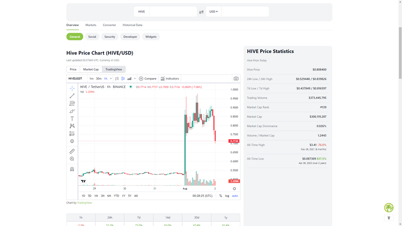This screenshot has height=226, width=402.
Task: Select the trend line drawing tool
Action: 72,96
